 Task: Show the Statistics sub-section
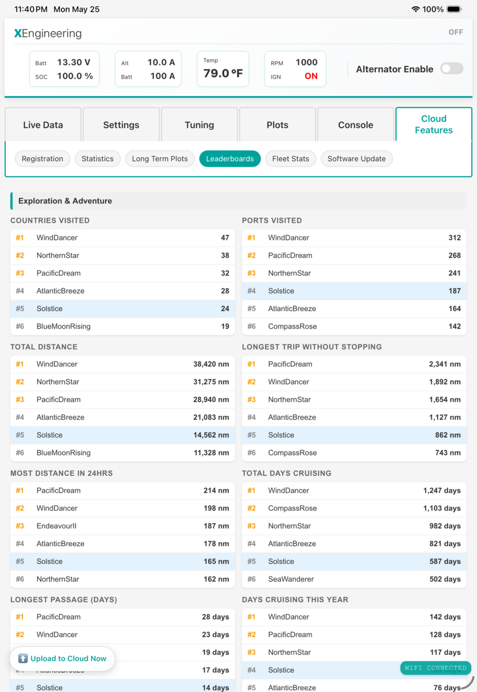click(98, 158)
